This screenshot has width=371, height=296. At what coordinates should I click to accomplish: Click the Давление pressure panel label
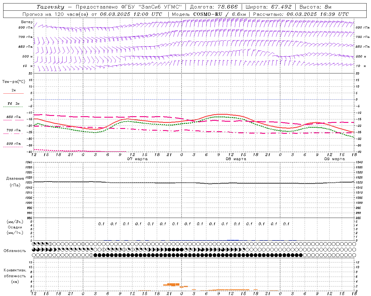[x=15, y=179]
